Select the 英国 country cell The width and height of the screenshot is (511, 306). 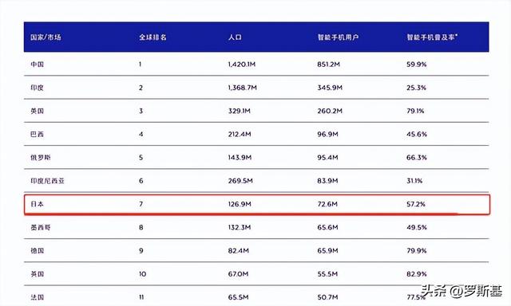pyautogui.click(x=38, y=274)
